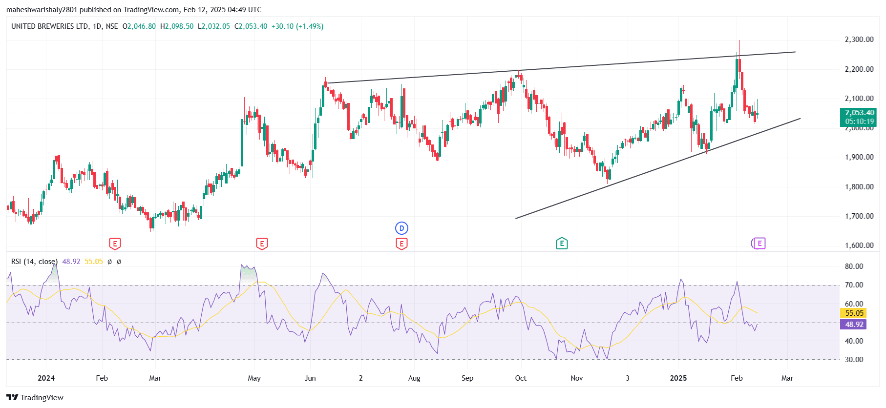
Task: Click the yellow 55.05 value in RSI legend
Action: pyautogui.click(x=94, y=262)
